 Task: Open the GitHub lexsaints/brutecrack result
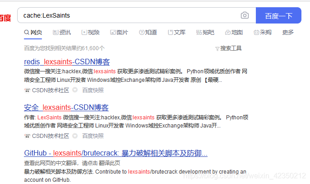(x=116, y=153)
